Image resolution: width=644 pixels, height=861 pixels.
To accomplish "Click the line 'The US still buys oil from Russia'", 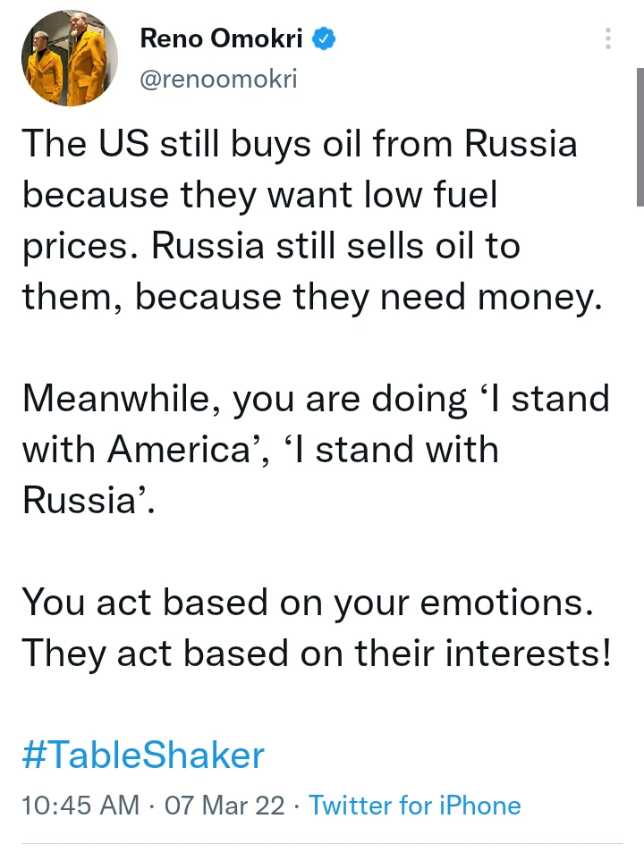I will click(300, 144).
